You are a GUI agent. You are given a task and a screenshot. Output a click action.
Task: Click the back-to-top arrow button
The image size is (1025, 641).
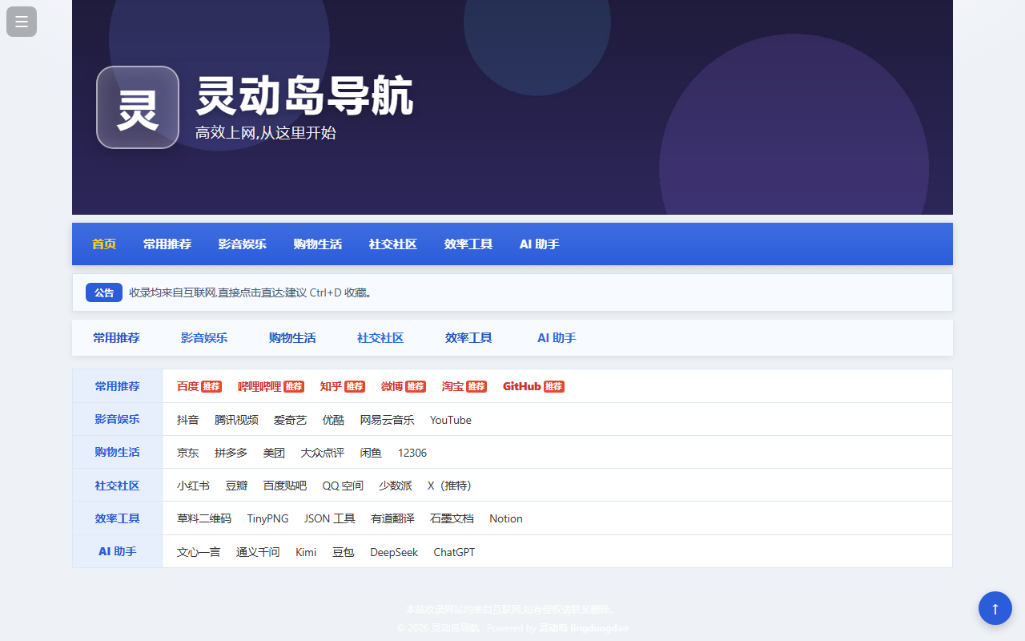[x=995, y=608]
